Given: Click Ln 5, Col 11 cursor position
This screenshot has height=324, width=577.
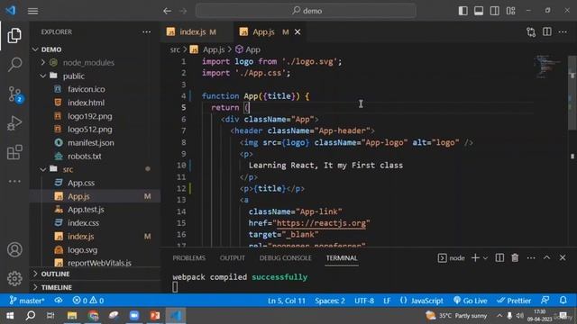Looking at the screenshot, I should [287, 301].
